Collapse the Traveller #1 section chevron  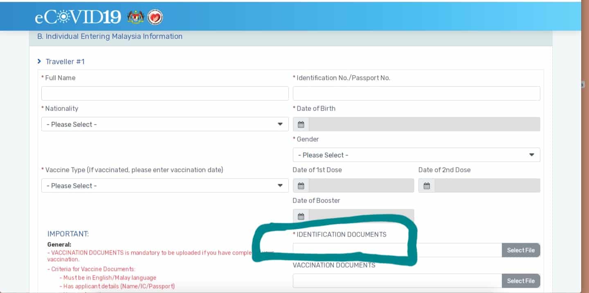(x=39, y=61)
